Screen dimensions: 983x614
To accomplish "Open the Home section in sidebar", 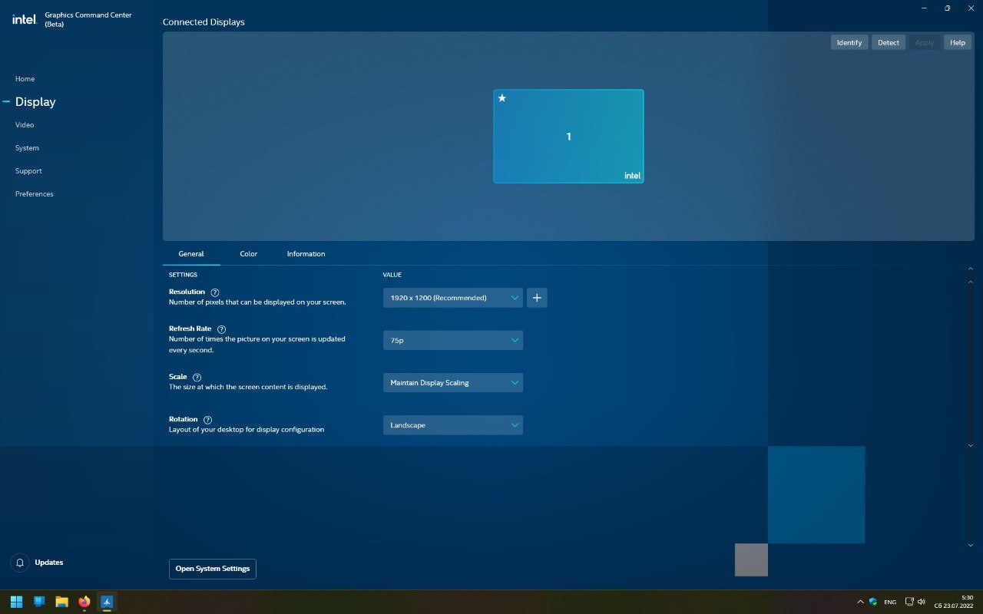I will (25, 79).
